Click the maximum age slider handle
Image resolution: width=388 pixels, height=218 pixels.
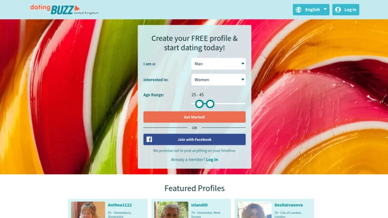click(x=210, y=104)
